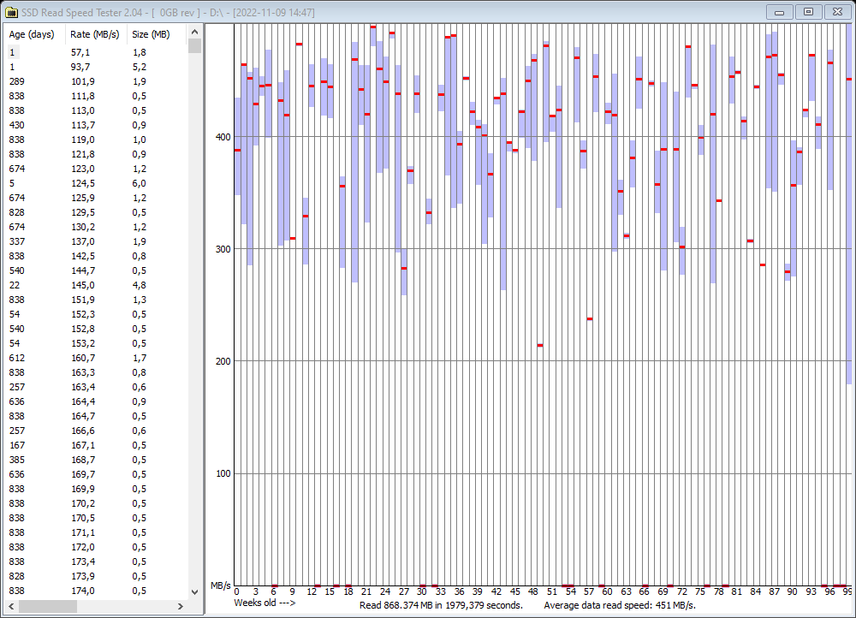Select the row with rate 170,5
The width and height of the screenshot is (856, 618).
click(96, 518)
